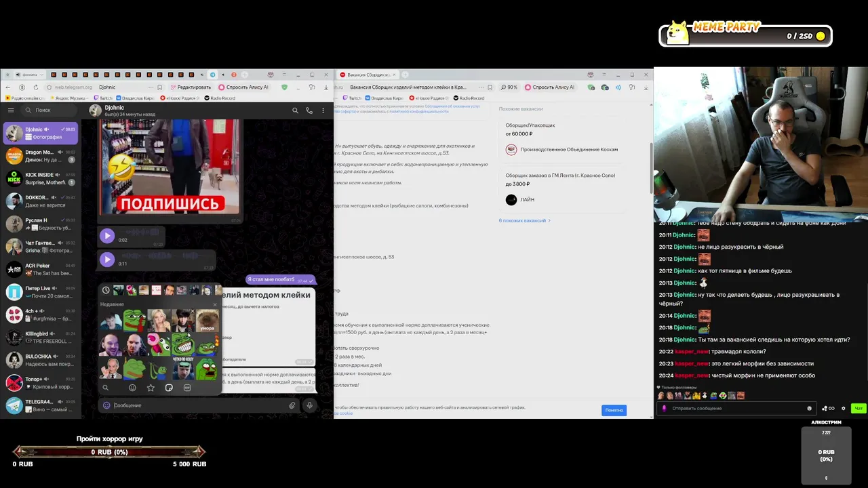The image size is (868, 488).
Task: Send the blonde woman sticker
Action: coord(159,320)
